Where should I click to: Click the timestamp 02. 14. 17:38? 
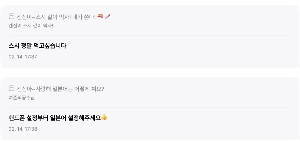tap(23, 129)
